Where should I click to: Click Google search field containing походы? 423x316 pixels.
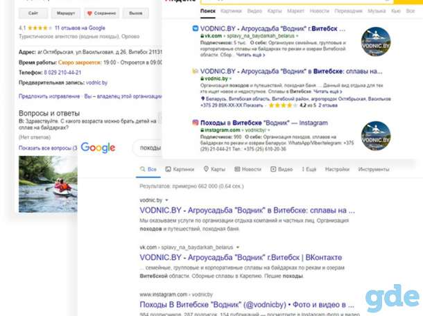coord(147,148)
